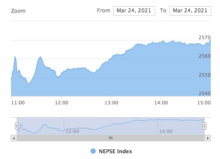Click the 11:00 axis label on chart
This screenshot has height=159, width=220.
point(18,103)
